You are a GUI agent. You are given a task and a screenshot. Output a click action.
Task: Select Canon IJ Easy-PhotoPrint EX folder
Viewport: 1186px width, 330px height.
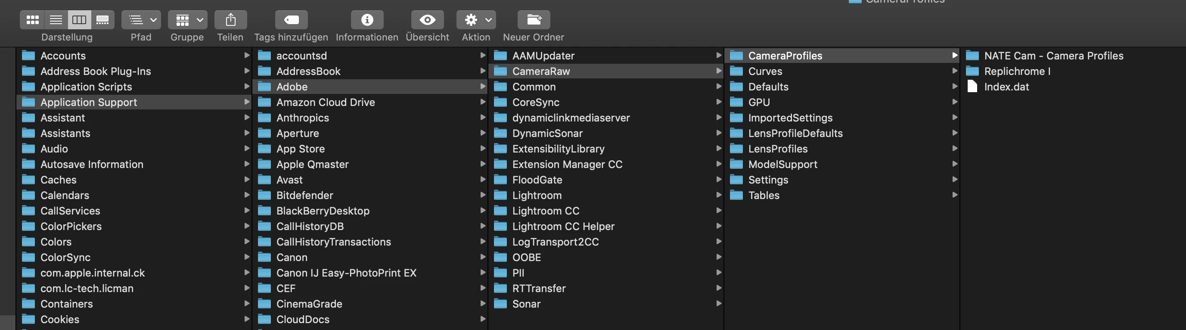(370, 273)
